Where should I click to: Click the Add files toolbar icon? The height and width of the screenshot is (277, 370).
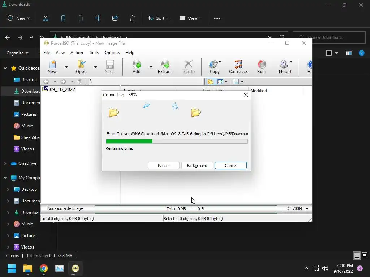point(136,67)
